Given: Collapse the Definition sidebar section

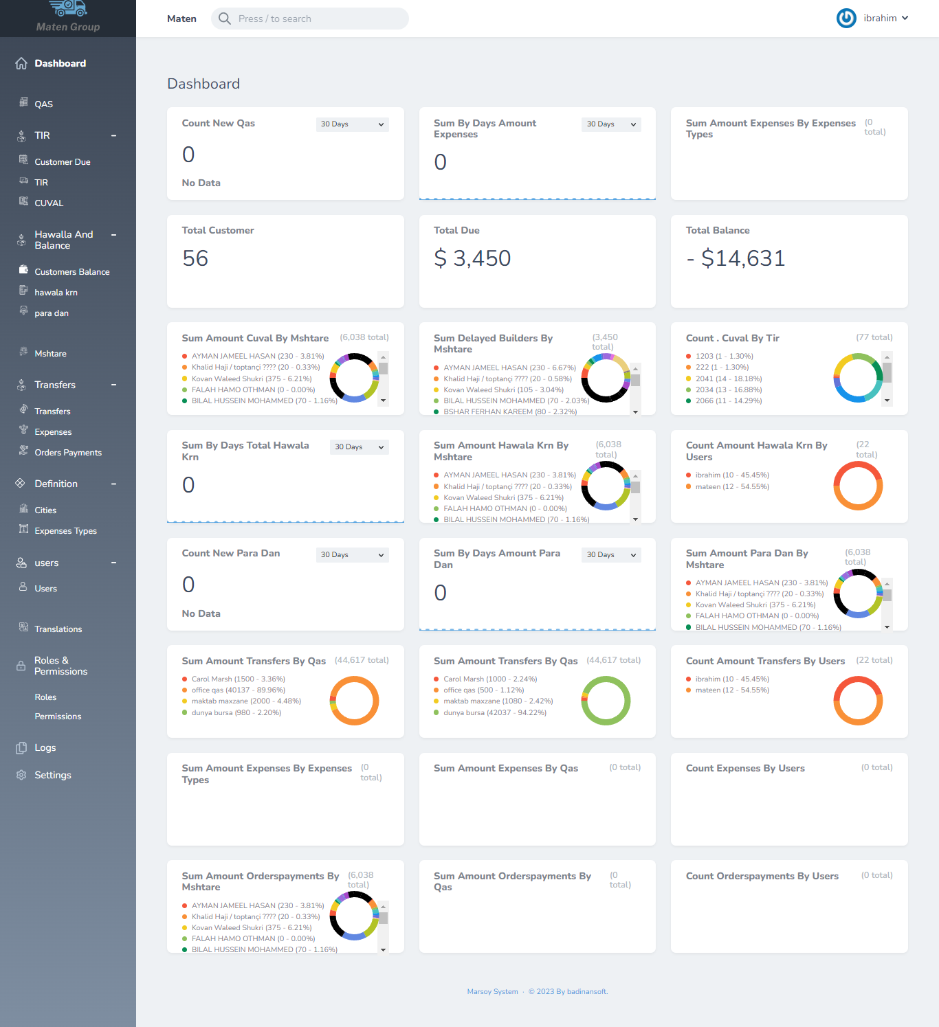Looking at the screenshot, I should tap(114, 484).
